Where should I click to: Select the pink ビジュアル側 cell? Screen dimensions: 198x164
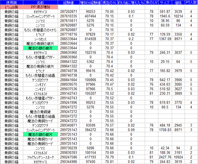pos(12,7)
